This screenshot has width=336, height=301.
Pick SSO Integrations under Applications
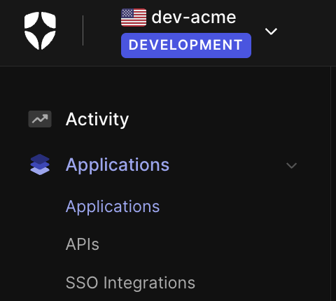click(130, 283)
